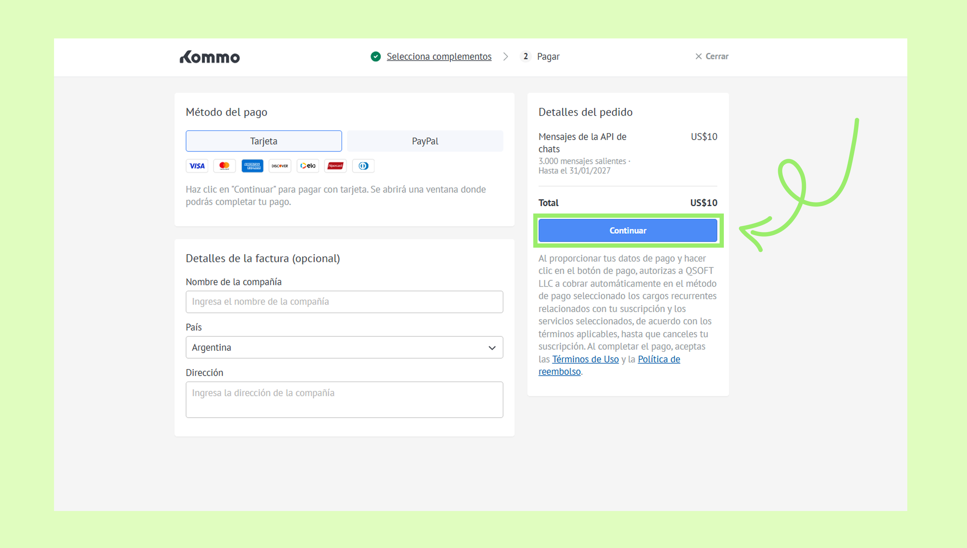Focus the Nombre de la compañía field
967x548 pixels.
point(344,302)
